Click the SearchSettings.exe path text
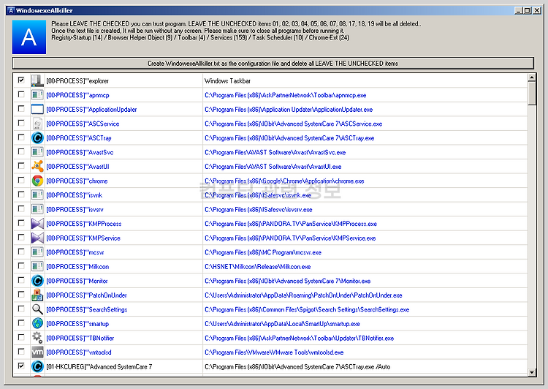548x389 pixels. (307, 309)
